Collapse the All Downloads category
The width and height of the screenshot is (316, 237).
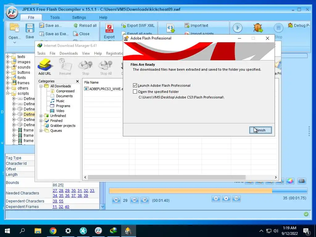coord(41,86)
